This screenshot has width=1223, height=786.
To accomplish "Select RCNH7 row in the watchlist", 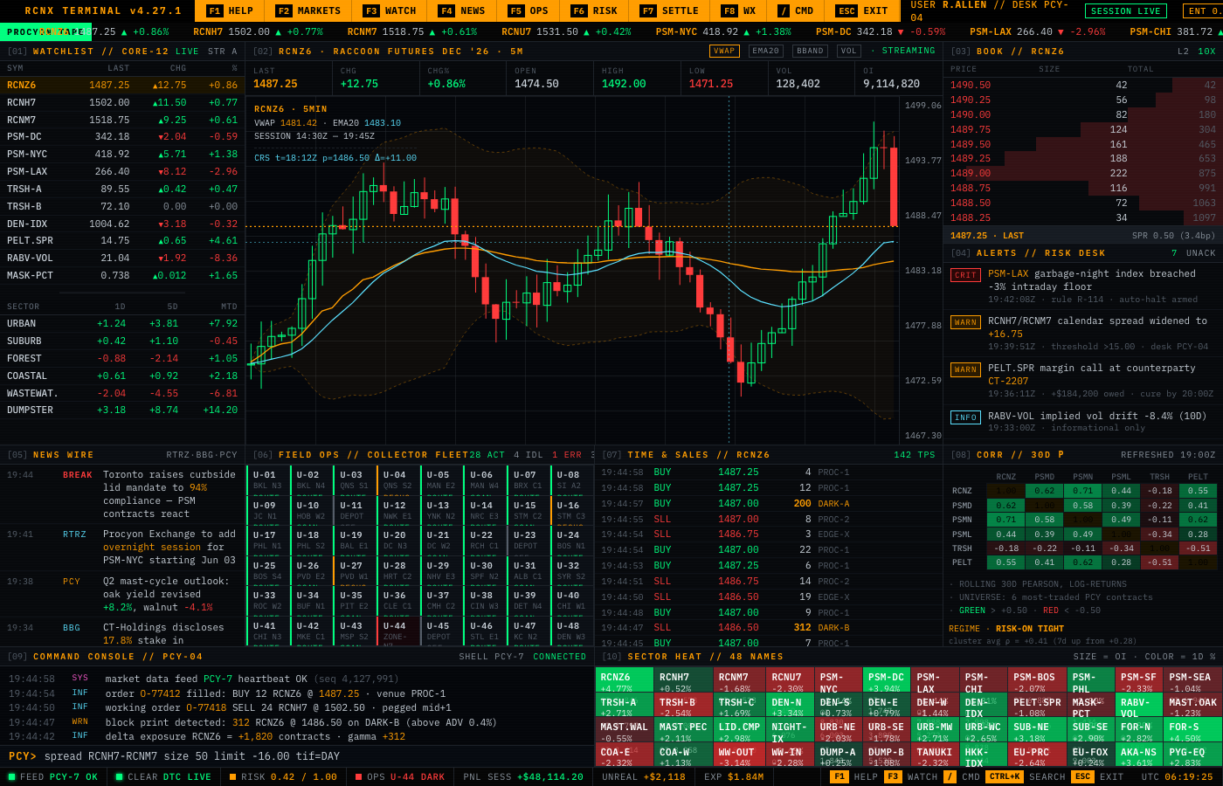I will [x=122, y=102].
